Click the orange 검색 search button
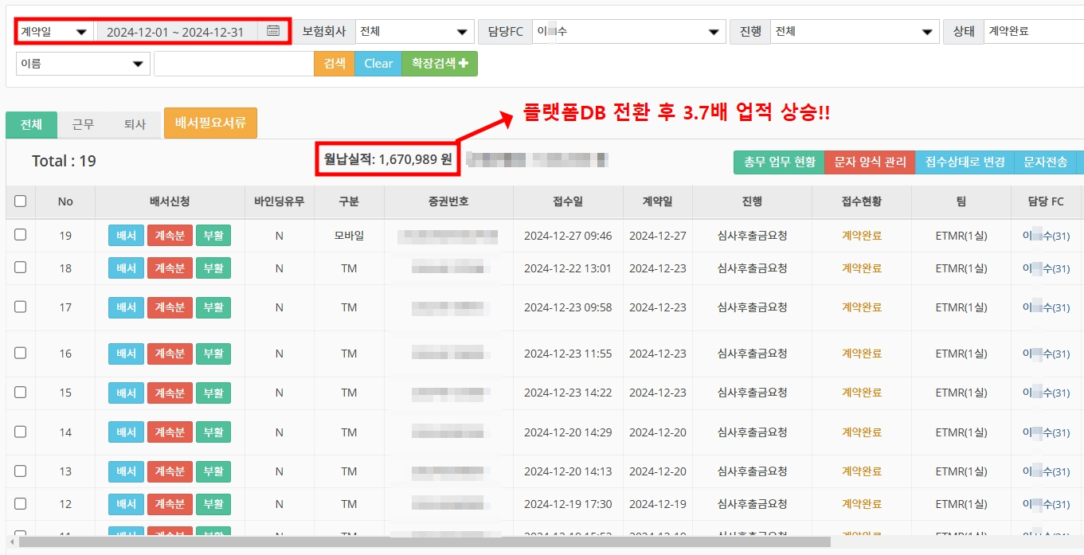The width and height of the screenshot is (1084, 555). [x=333, y=63]
